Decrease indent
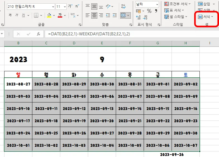 pos(108,15)
